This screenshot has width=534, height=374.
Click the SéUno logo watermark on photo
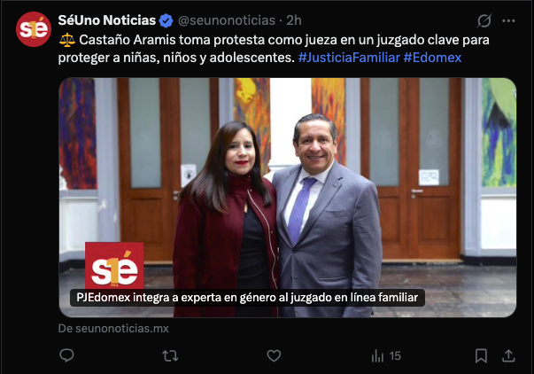click(114, 266)
